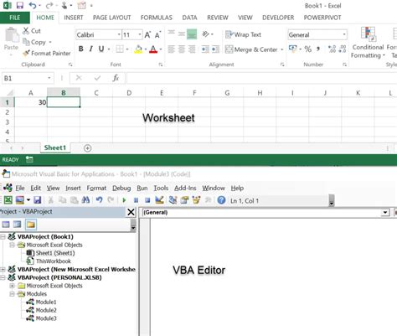Click the Save icon in Excel title bar

click(19, 5)
